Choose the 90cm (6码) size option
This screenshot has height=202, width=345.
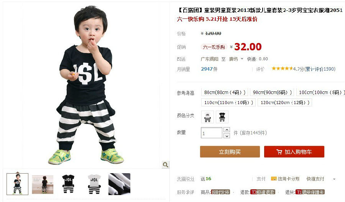(x=272, y=92)
